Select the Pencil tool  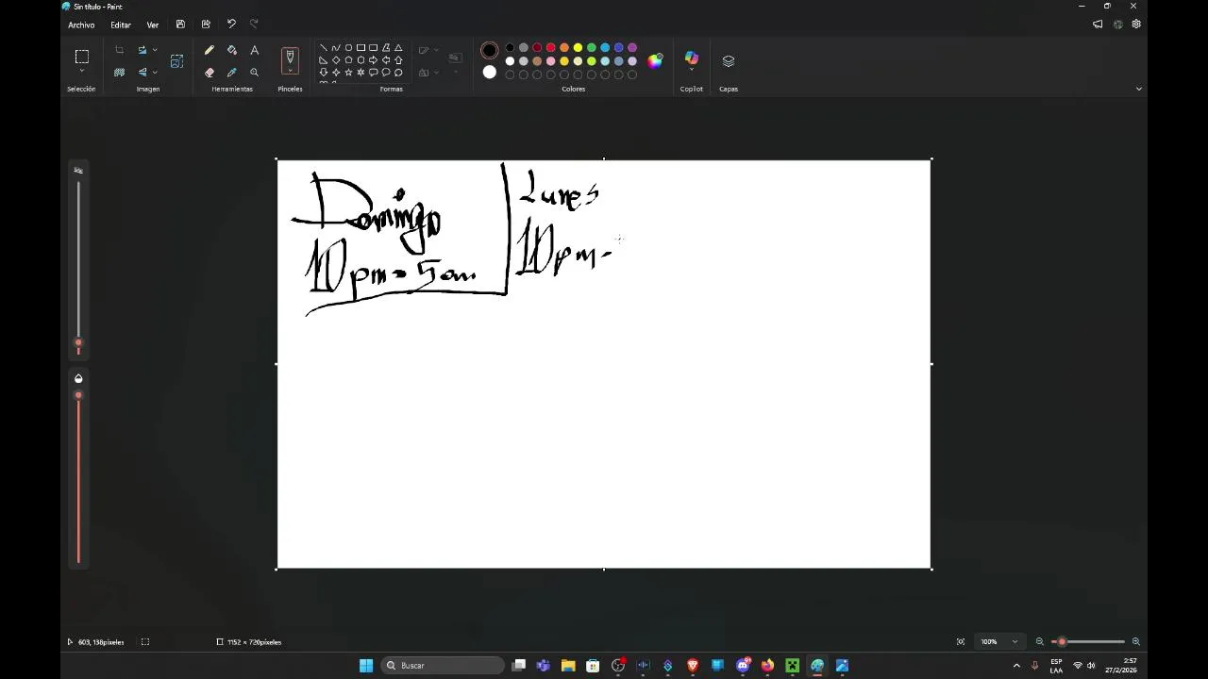210,50
